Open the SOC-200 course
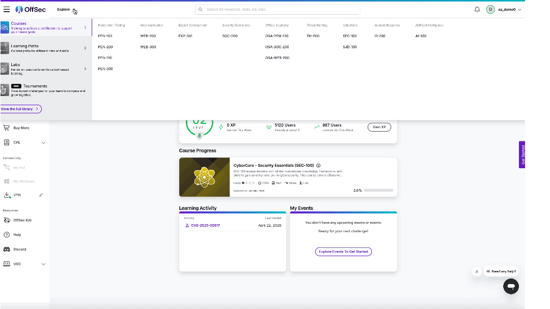Viewport: 550px width, 309px height. pyautogui.click(x=230, y=36)
